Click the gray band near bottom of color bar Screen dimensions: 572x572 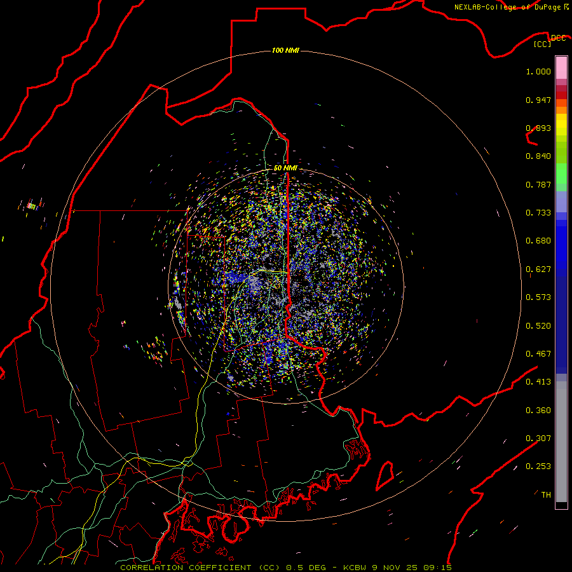(x=561, y=442)
